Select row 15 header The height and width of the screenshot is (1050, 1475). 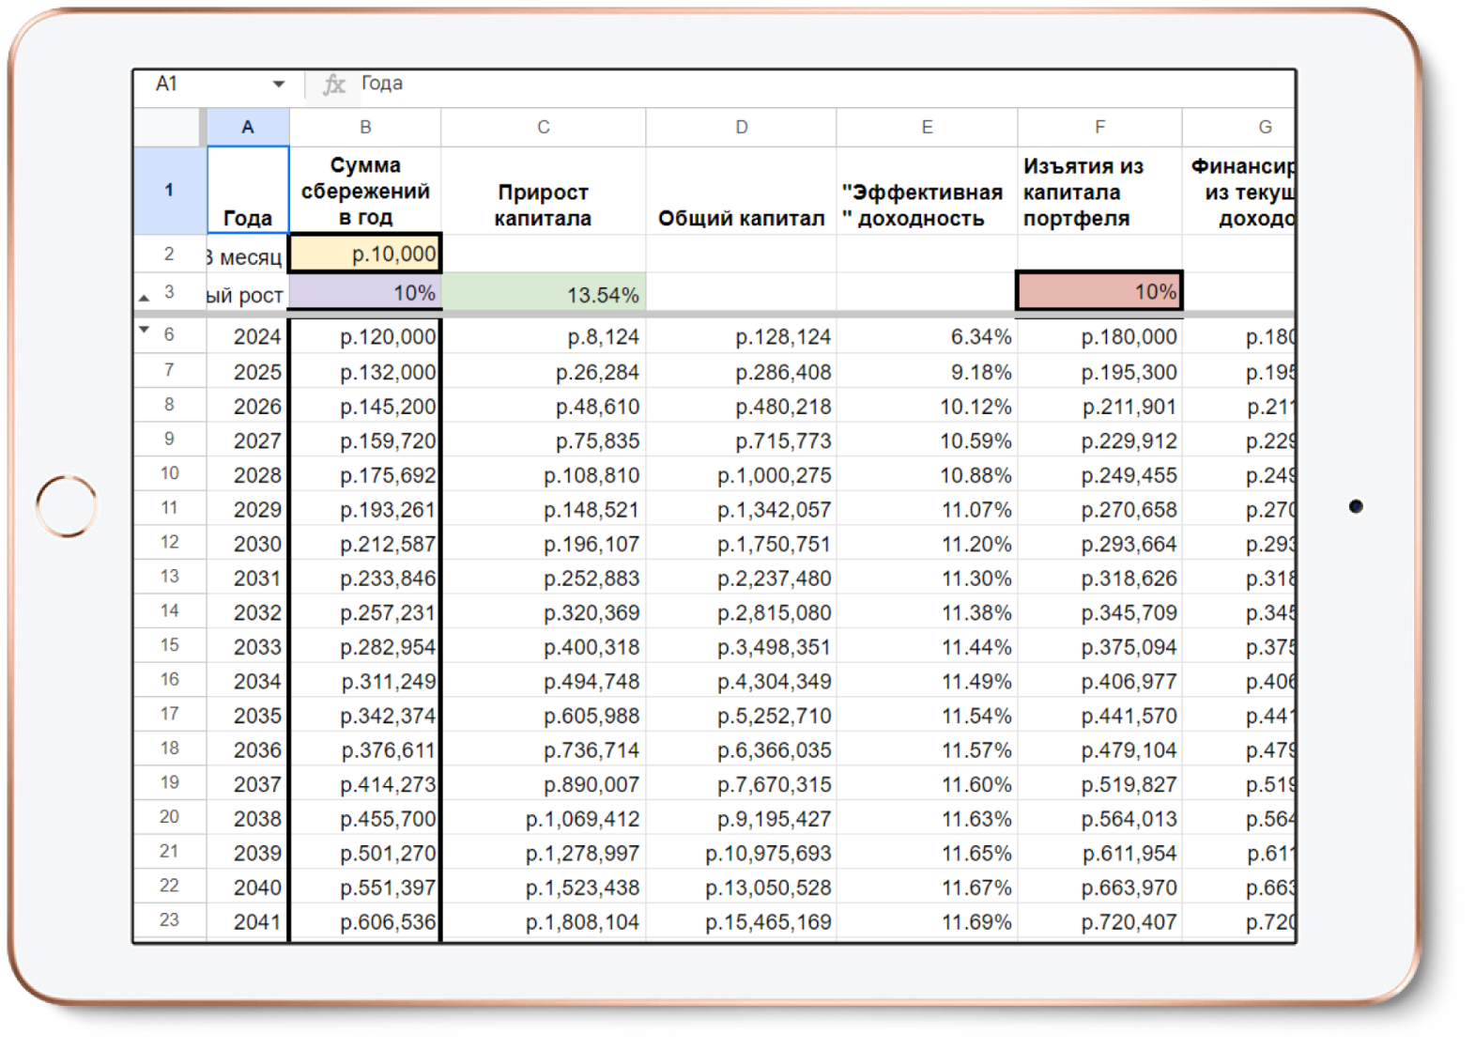pos(170,646)
